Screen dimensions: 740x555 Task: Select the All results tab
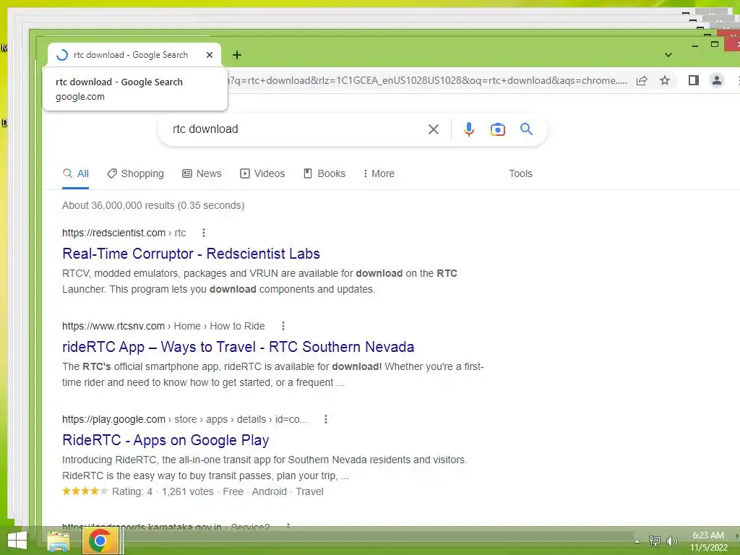[75, 173]
